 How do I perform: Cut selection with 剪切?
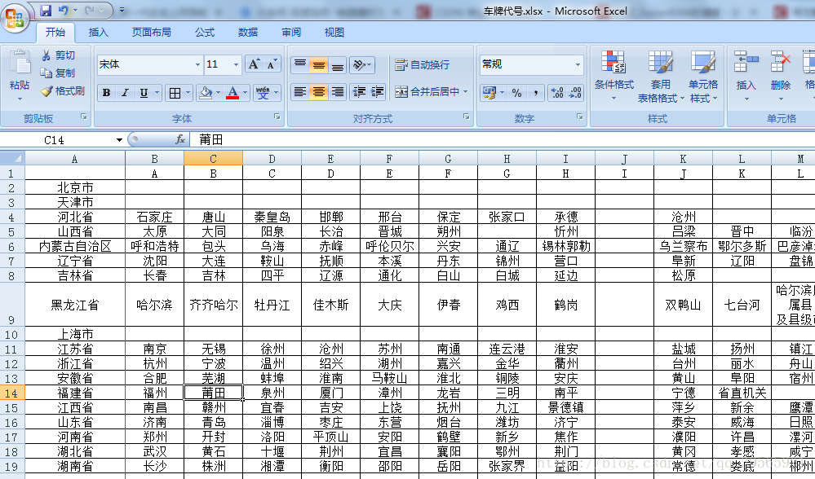(59, 55)
